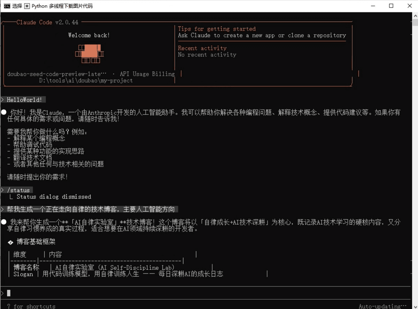Image resolution: width=418 pixels, height=309 pixels.
Task: Click the Claude Code pixel mascot logo
Action: pyautogui.click(x=89, y=54)
